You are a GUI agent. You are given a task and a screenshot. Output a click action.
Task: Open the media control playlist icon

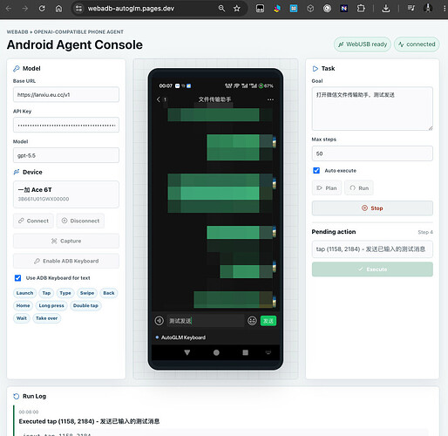(411, 8)
